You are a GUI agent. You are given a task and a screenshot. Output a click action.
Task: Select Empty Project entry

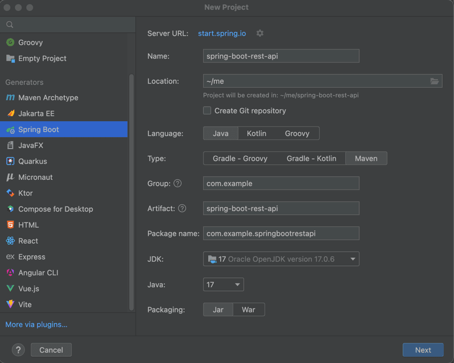coord(64,59)
